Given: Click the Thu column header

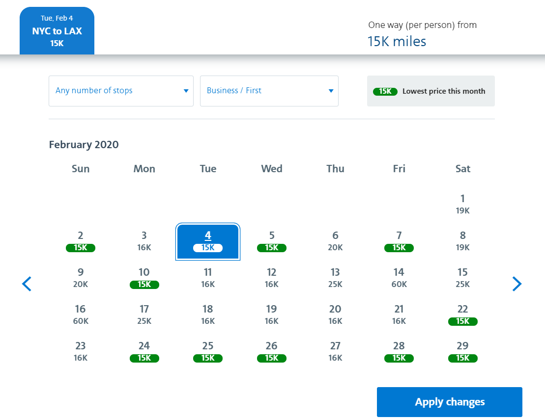Looking at the screenshot, I should [336, 169].
